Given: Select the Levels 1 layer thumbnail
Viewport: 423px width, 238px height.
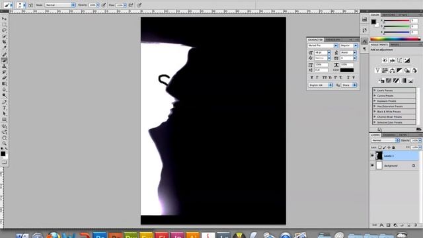Looking at the screenshot, I should [379, 156].
